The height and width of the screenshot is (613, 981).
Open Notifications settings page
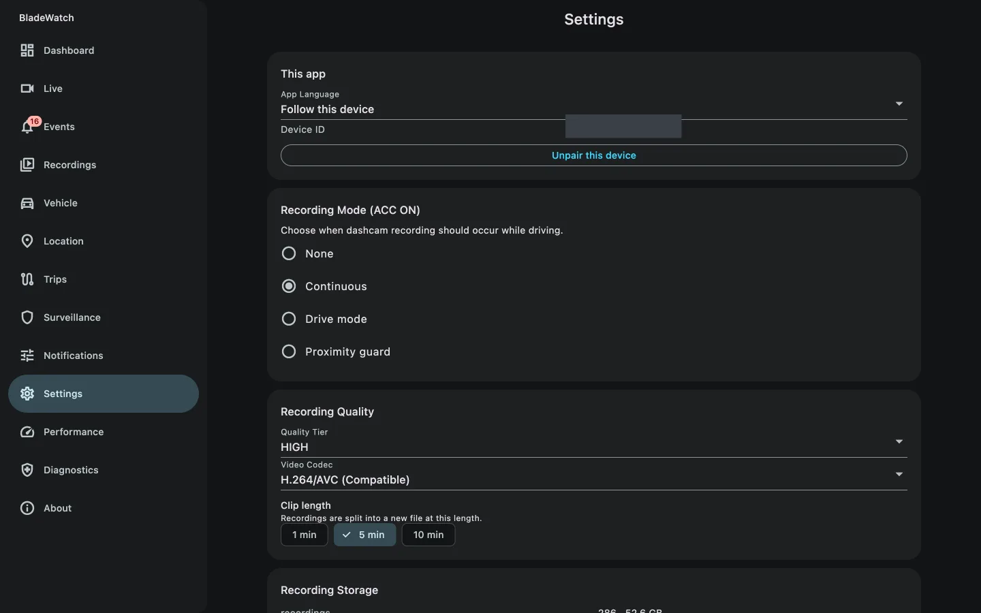pos(104,356)
